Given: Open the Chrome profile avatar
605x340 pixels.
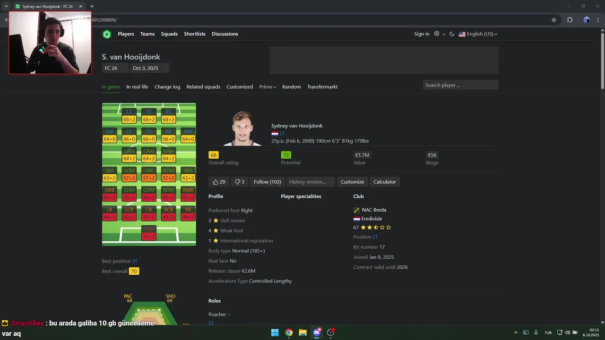Looking at the screenshot, I should click(587, 20).
